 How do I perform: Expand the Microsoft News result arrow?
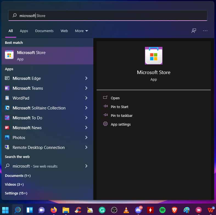(x=86, y=128)
